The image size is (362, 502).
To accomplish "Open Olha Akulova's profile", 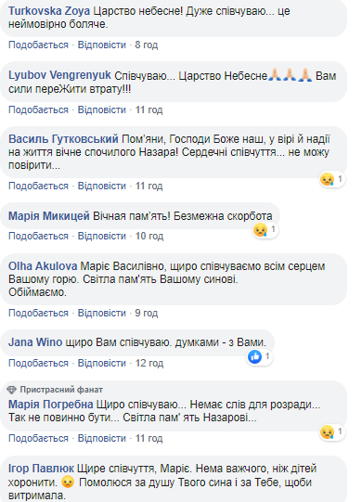I will coord(43,266).
